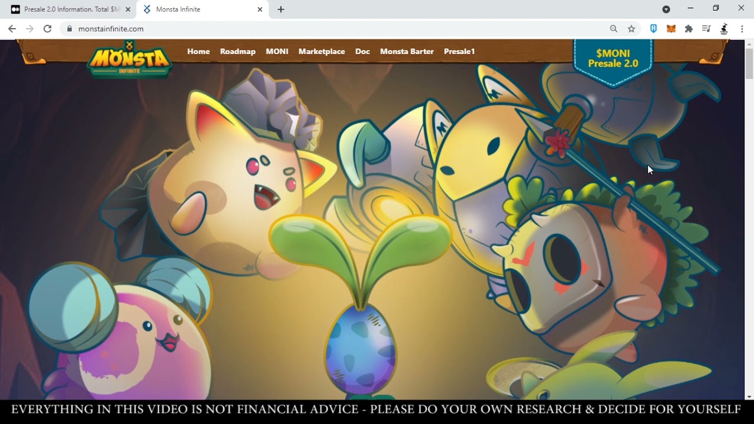
Task: Go back to the previous page
Action: click(x=12, y=29)
